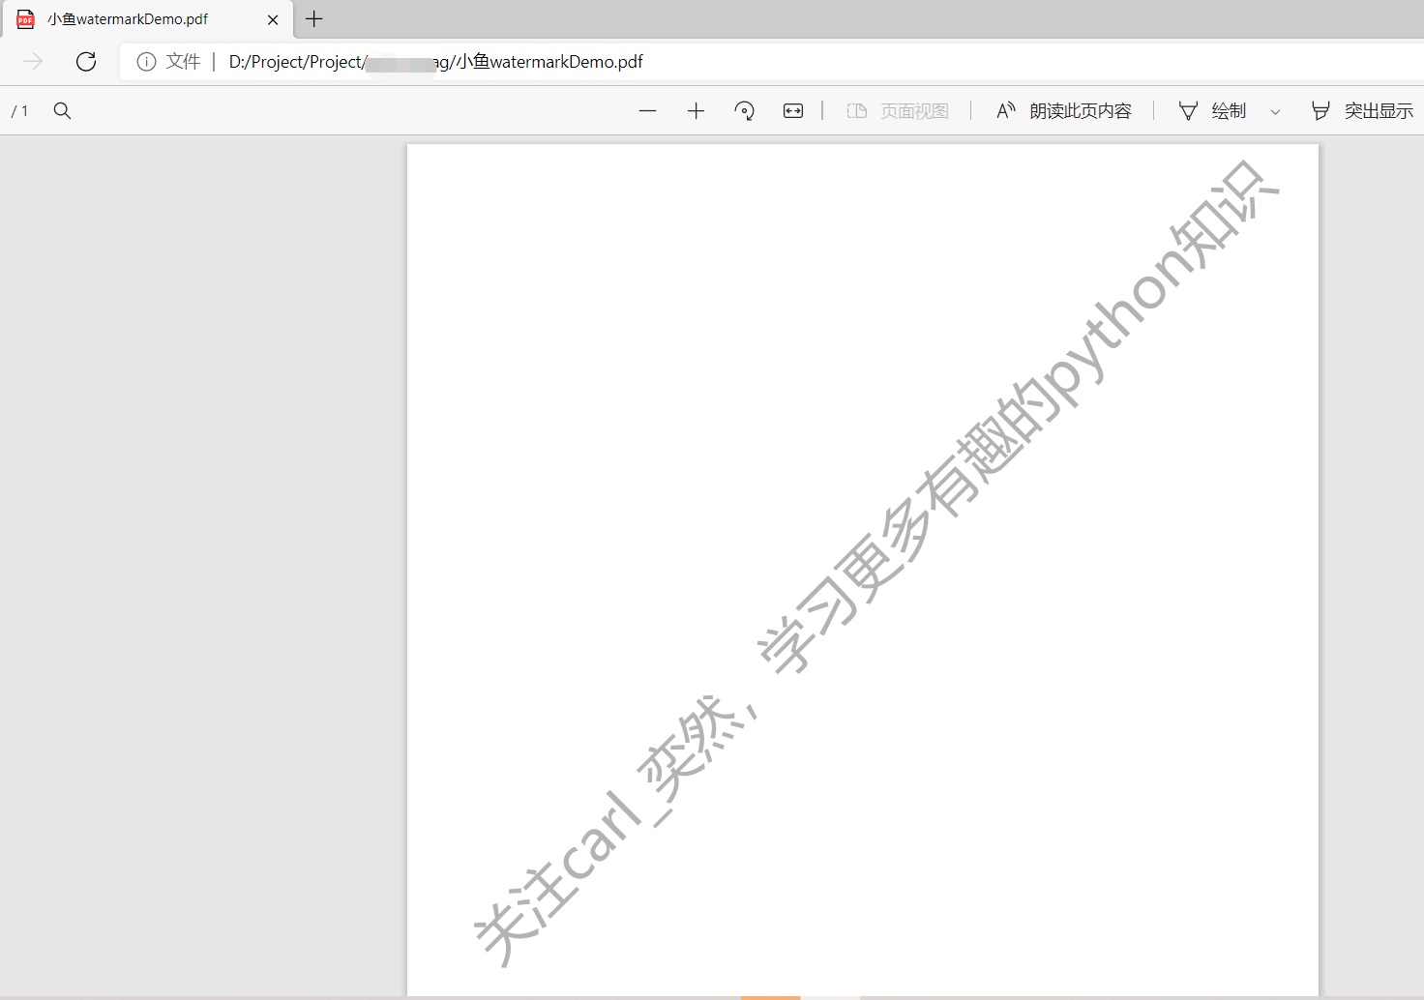1424x1000 pixels.
Task: Open the PDF search tool
Action: [62, 110]
